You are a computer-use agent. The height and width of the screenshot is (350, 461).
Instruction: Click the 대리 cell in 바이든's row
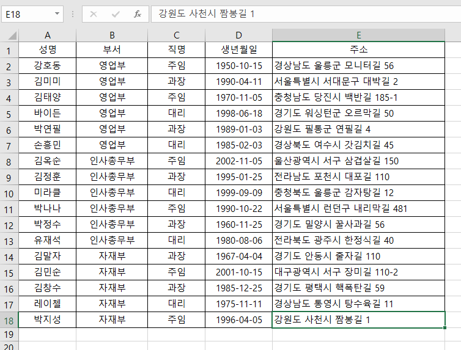click(176, 113)
